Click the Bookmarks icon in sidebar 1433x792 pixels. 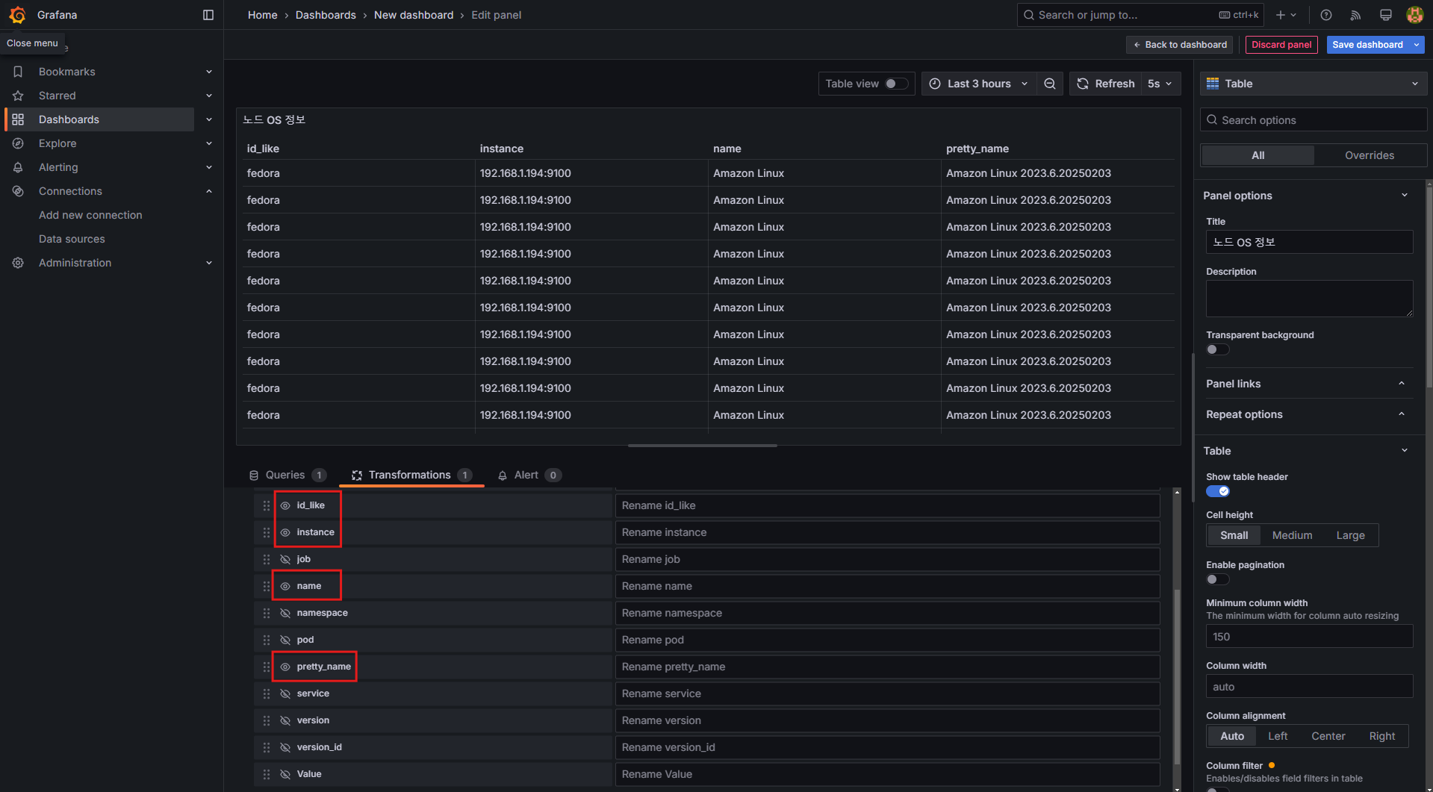point(18,72)
